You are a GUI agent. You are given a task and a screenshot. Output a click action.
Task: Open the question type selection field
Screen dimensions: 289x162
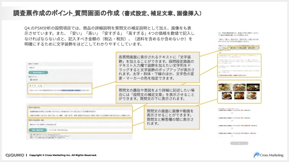[61, 68]
